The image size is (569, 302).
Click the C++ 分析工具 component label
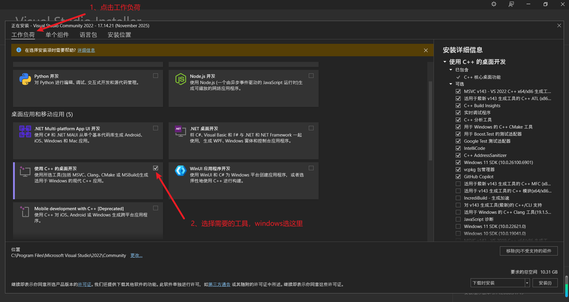click(478, 120)
